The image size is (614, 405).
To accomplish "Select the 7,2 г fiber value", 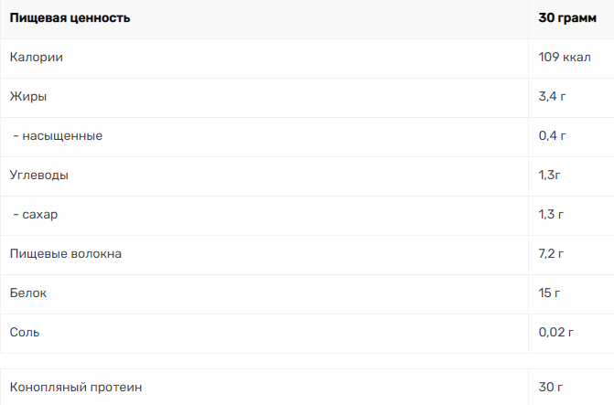I will point(551,253).
